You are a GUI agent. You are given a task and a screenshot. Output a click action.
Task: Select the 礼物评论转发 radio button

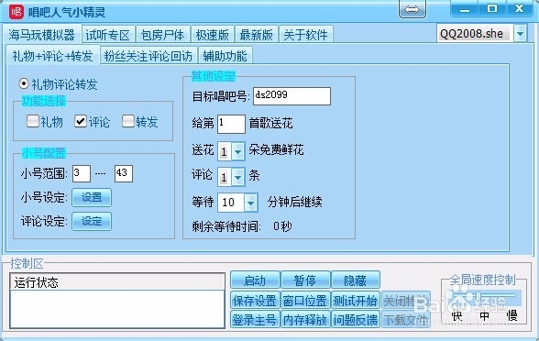24,83
